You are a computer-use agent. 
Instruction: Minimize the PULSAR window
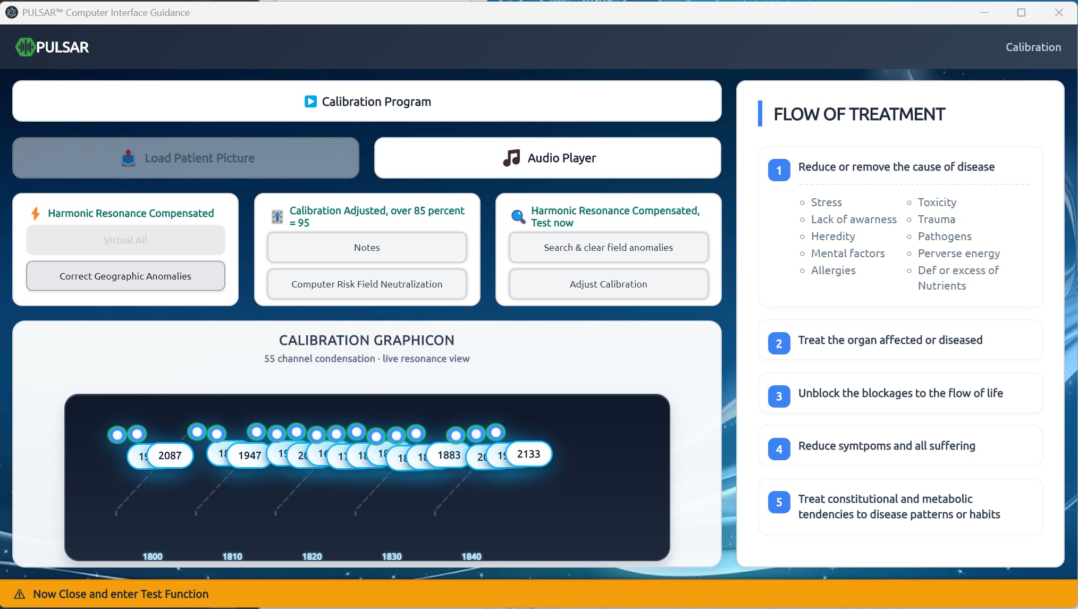[x=984, y=12]
